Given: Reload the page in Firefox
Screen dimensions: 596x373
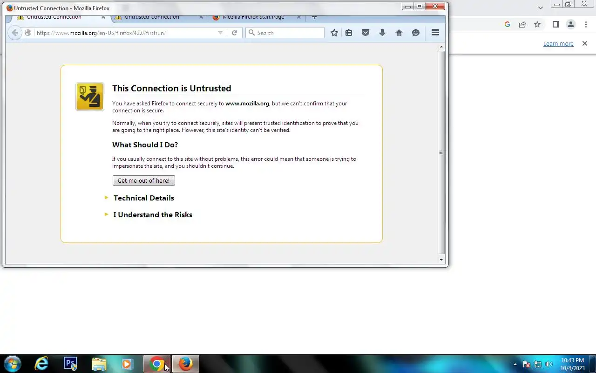Looking at the screenshot, I should [235, 33].
